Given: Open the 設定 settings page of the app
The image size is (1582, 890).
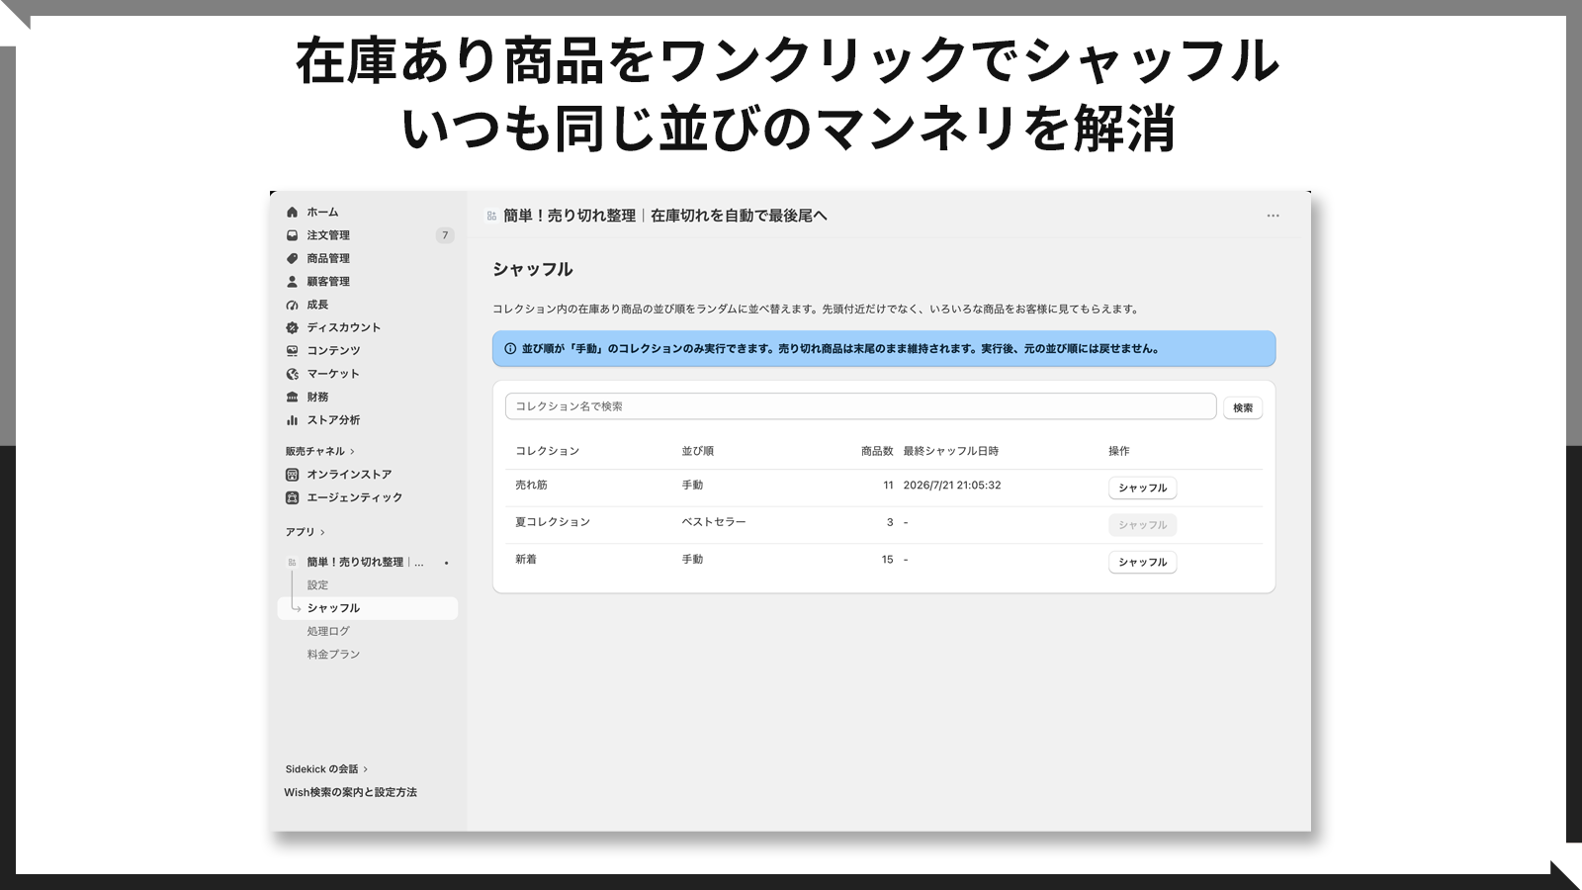Looking at the screenshot, I should pyautogui.click(x=317, y=585).
